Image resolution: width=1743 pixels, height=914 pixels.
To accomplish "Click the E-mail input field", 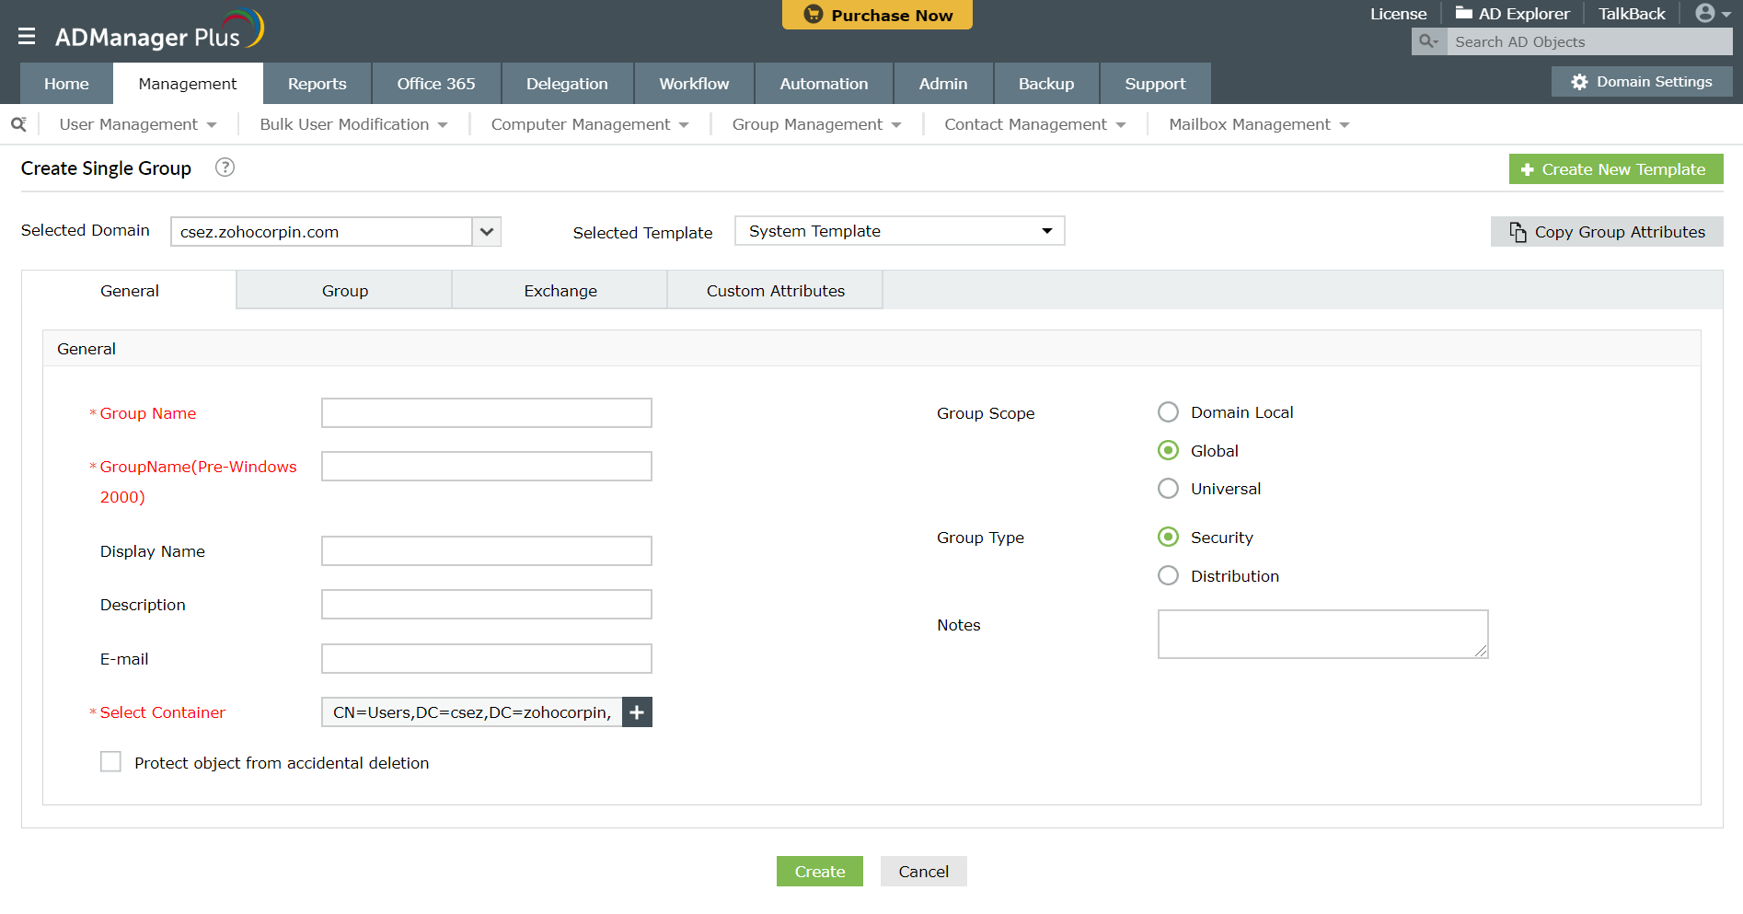I will coord(487,659).
